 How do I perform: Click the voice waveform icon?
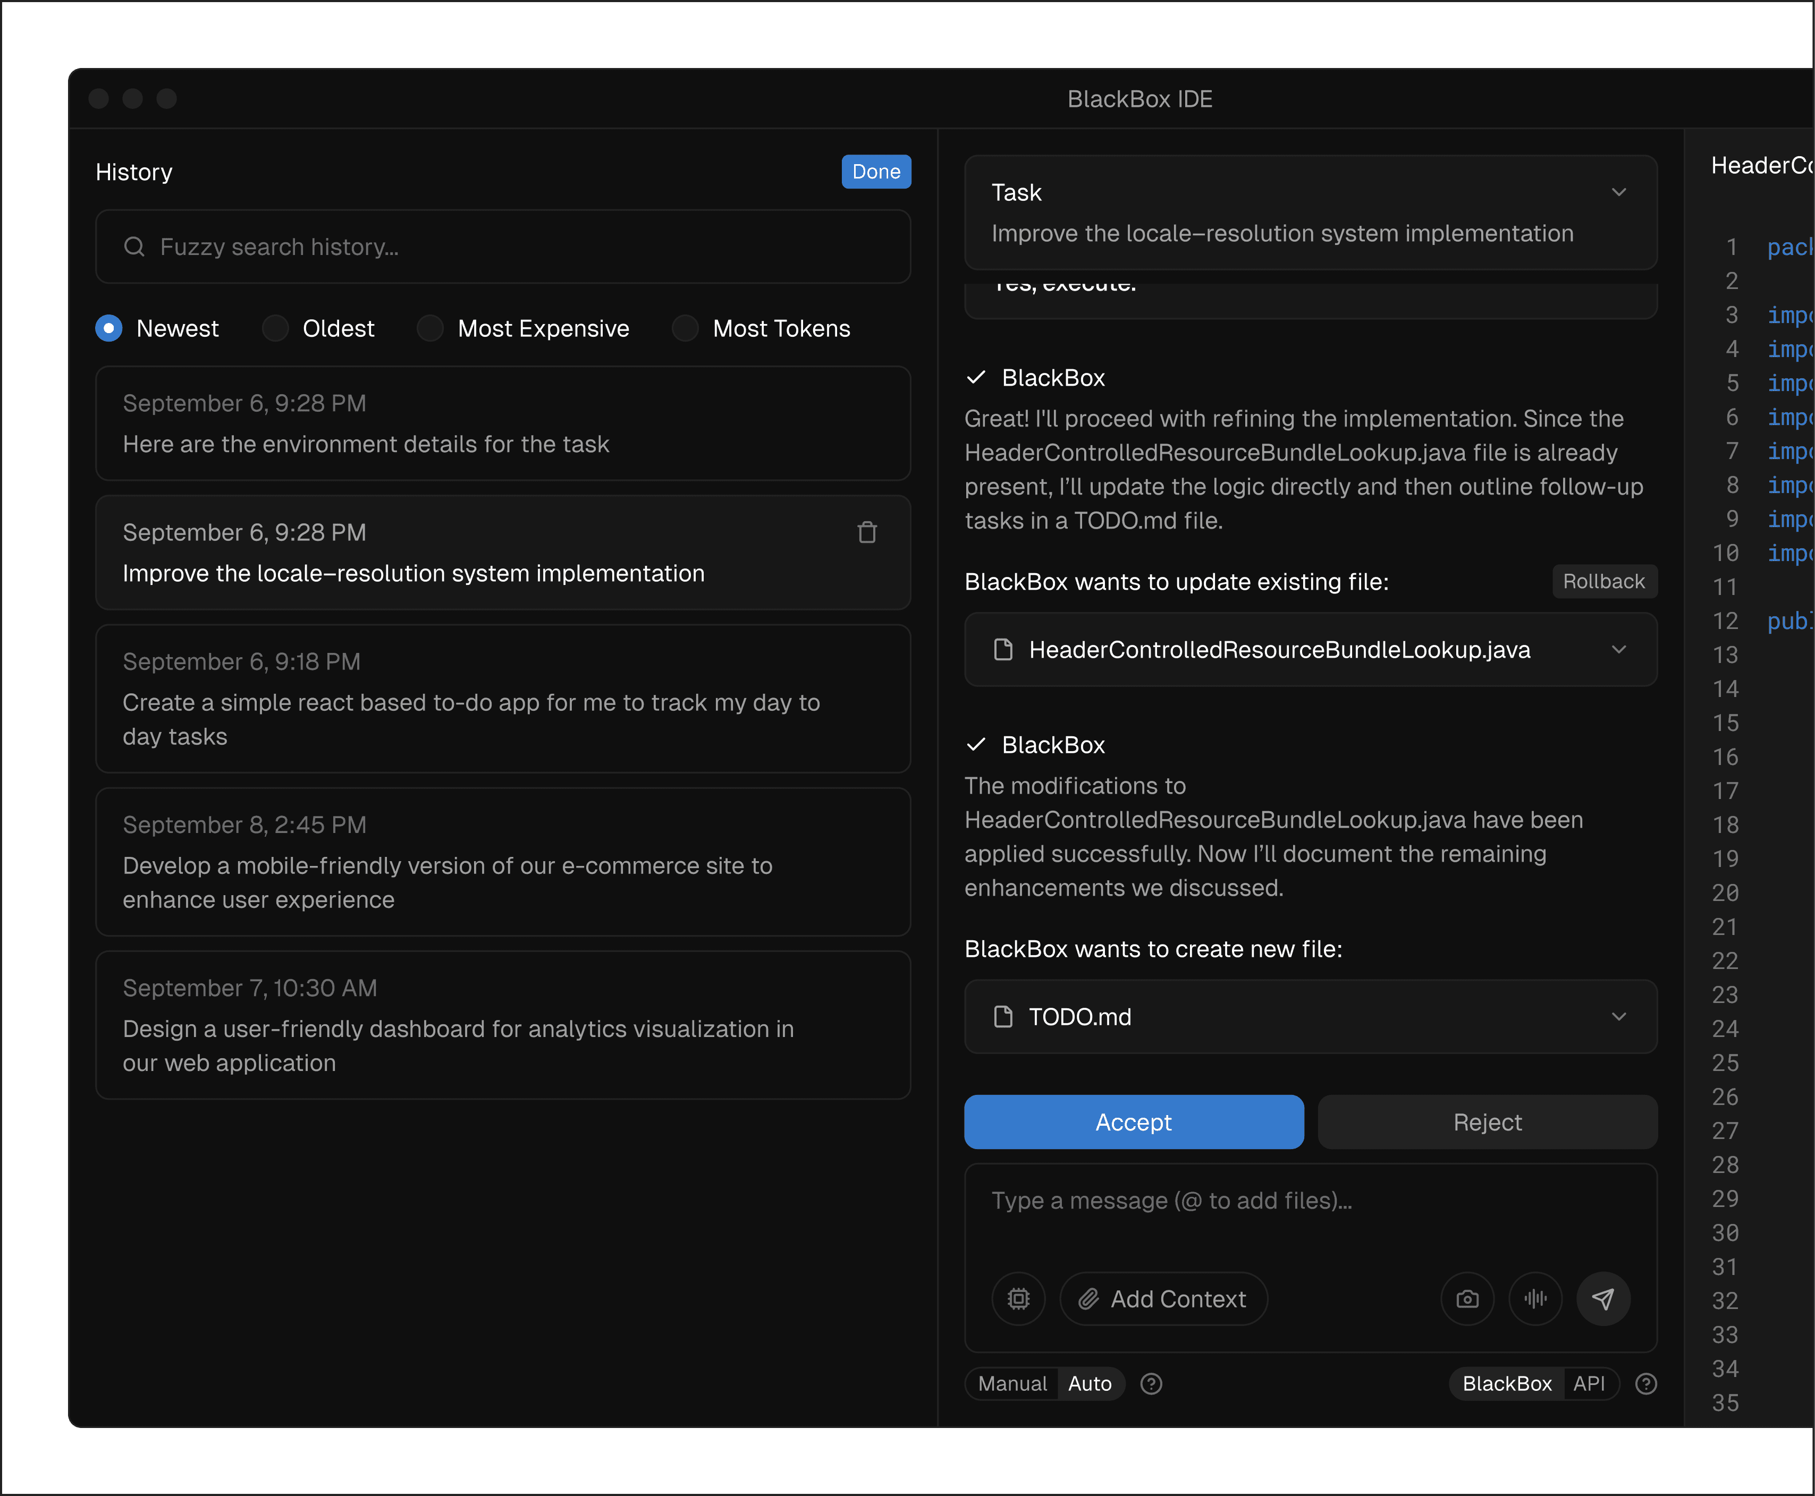pyautogui.click(x=1535, y=1299)
